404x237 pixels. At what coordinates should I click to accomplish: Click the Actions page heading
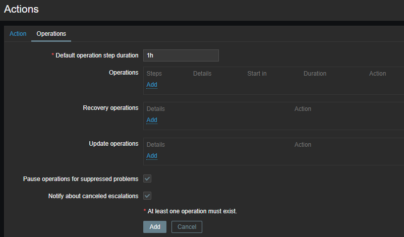21,9
